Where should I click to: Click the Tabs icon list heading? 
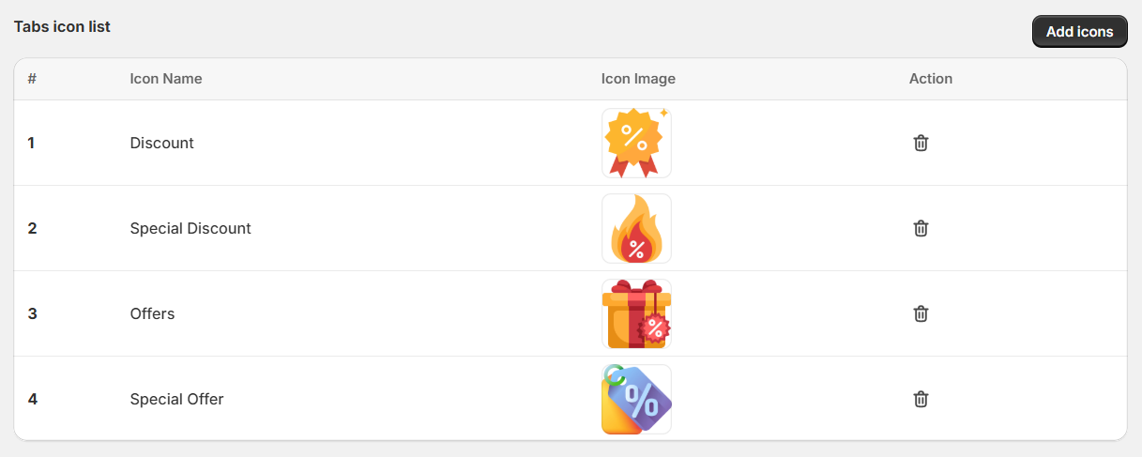[x=62, y=27]
